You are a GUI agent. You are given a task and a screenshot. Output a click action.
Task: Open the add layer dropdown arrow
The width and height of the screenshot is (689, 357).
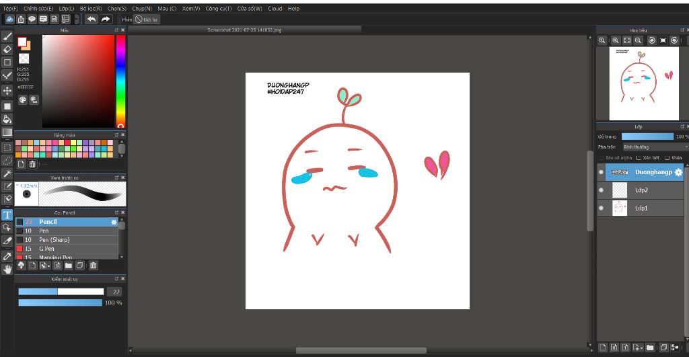638,348
